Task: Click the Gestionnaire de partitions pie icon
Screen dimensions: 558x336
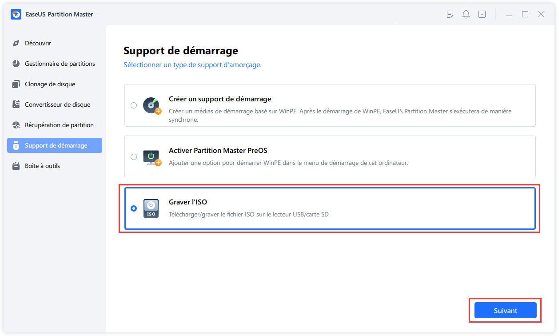Action: click(16, 64)
